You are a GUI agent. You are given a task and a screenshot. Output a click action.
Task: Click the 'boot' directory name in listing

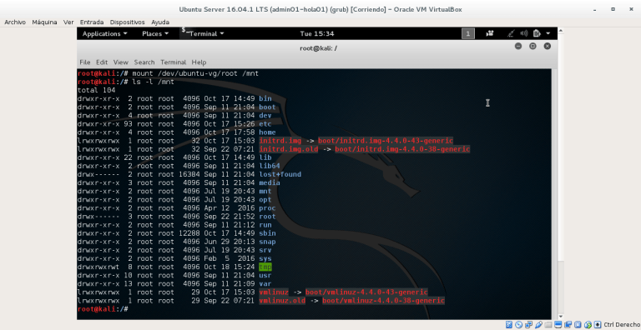click(x=267, y=107)
